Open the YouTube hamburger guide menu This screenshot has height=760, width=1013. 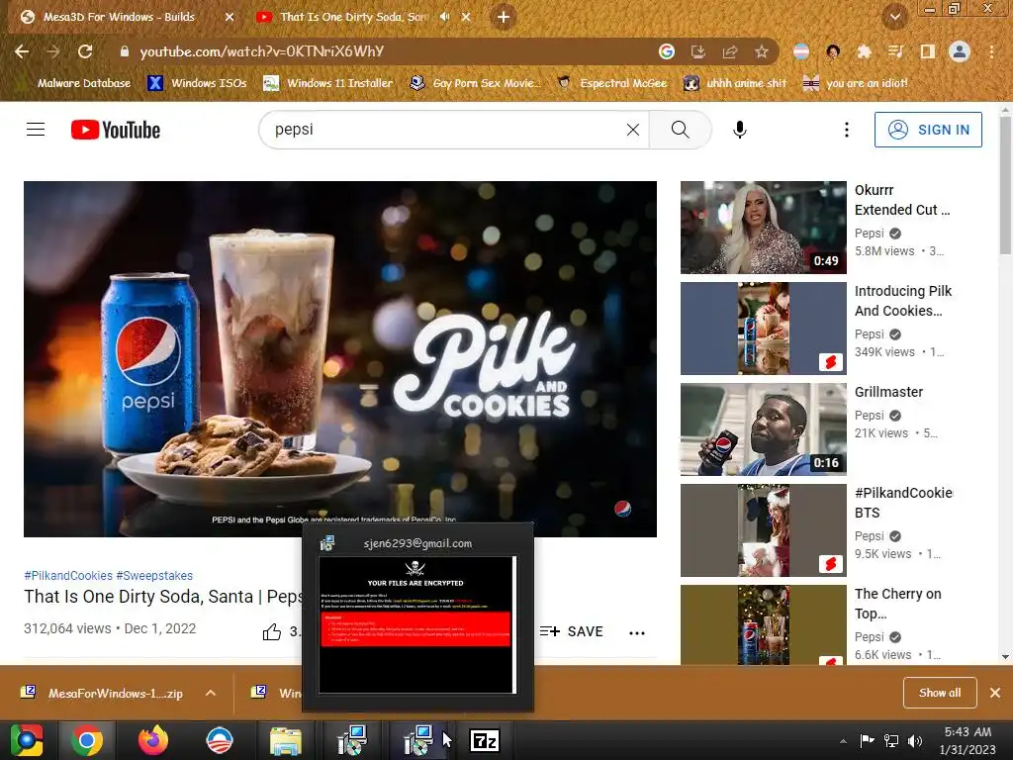click(36, 130)
